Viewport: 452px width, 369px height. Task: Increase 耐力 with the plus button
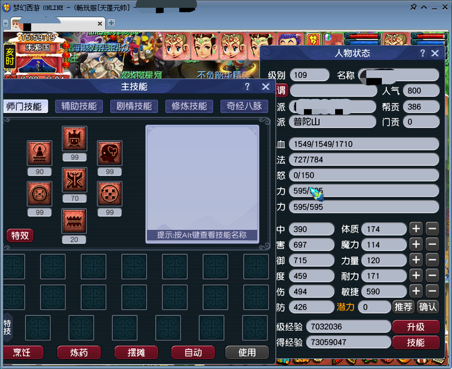click(x=416, y=276)
